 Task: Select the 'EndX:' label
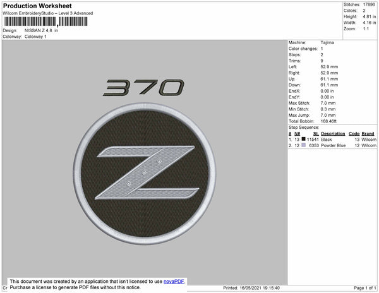point(294,91)
